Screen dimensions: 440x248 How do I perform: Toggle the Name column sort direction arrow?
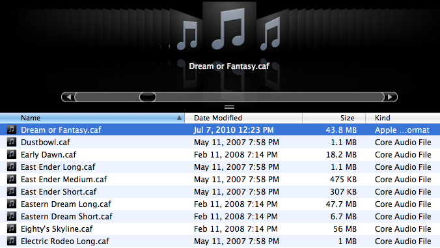tap(179, 118)
